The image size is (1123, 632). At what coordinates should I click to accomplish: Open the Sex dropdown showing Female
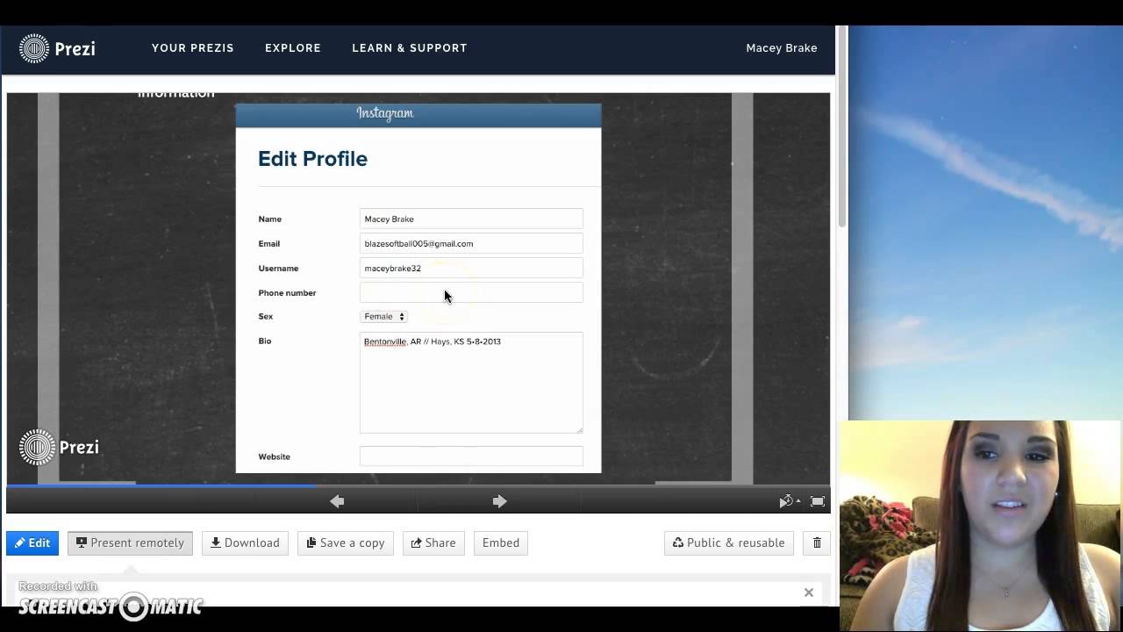point(384,316)
